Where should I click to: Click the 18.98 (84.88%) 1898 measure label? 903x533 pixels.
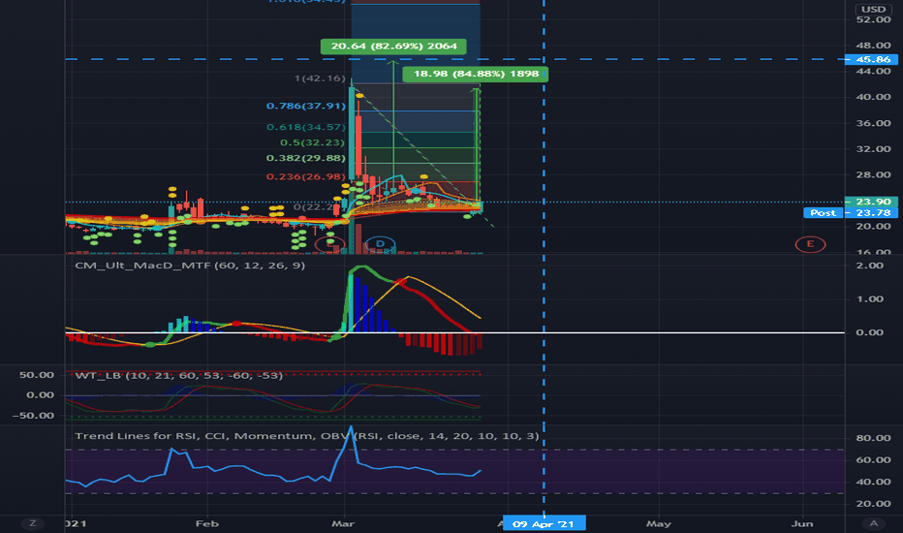[x=476, y=74]
